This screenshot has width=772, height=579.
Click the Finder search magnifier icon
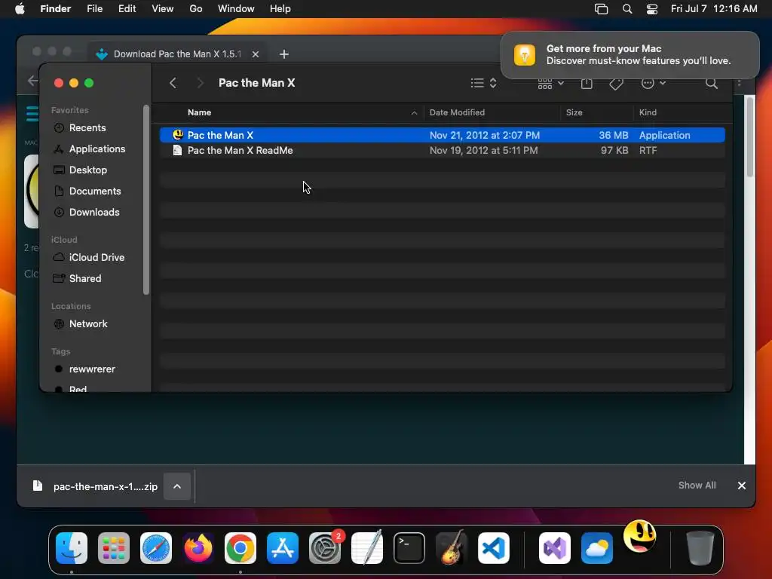coord(712,83)
